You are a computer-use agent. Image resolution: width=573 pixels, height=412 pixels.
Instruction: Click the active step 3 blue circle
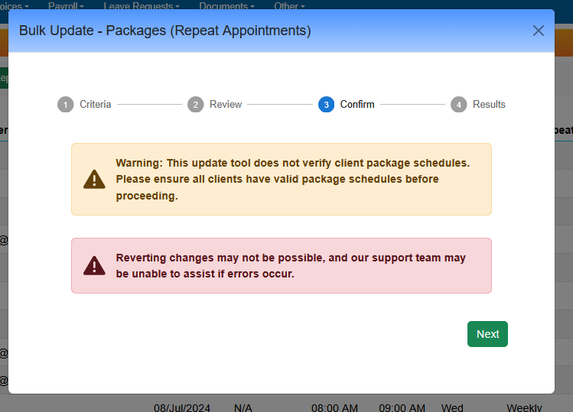[x=327, y=105]
